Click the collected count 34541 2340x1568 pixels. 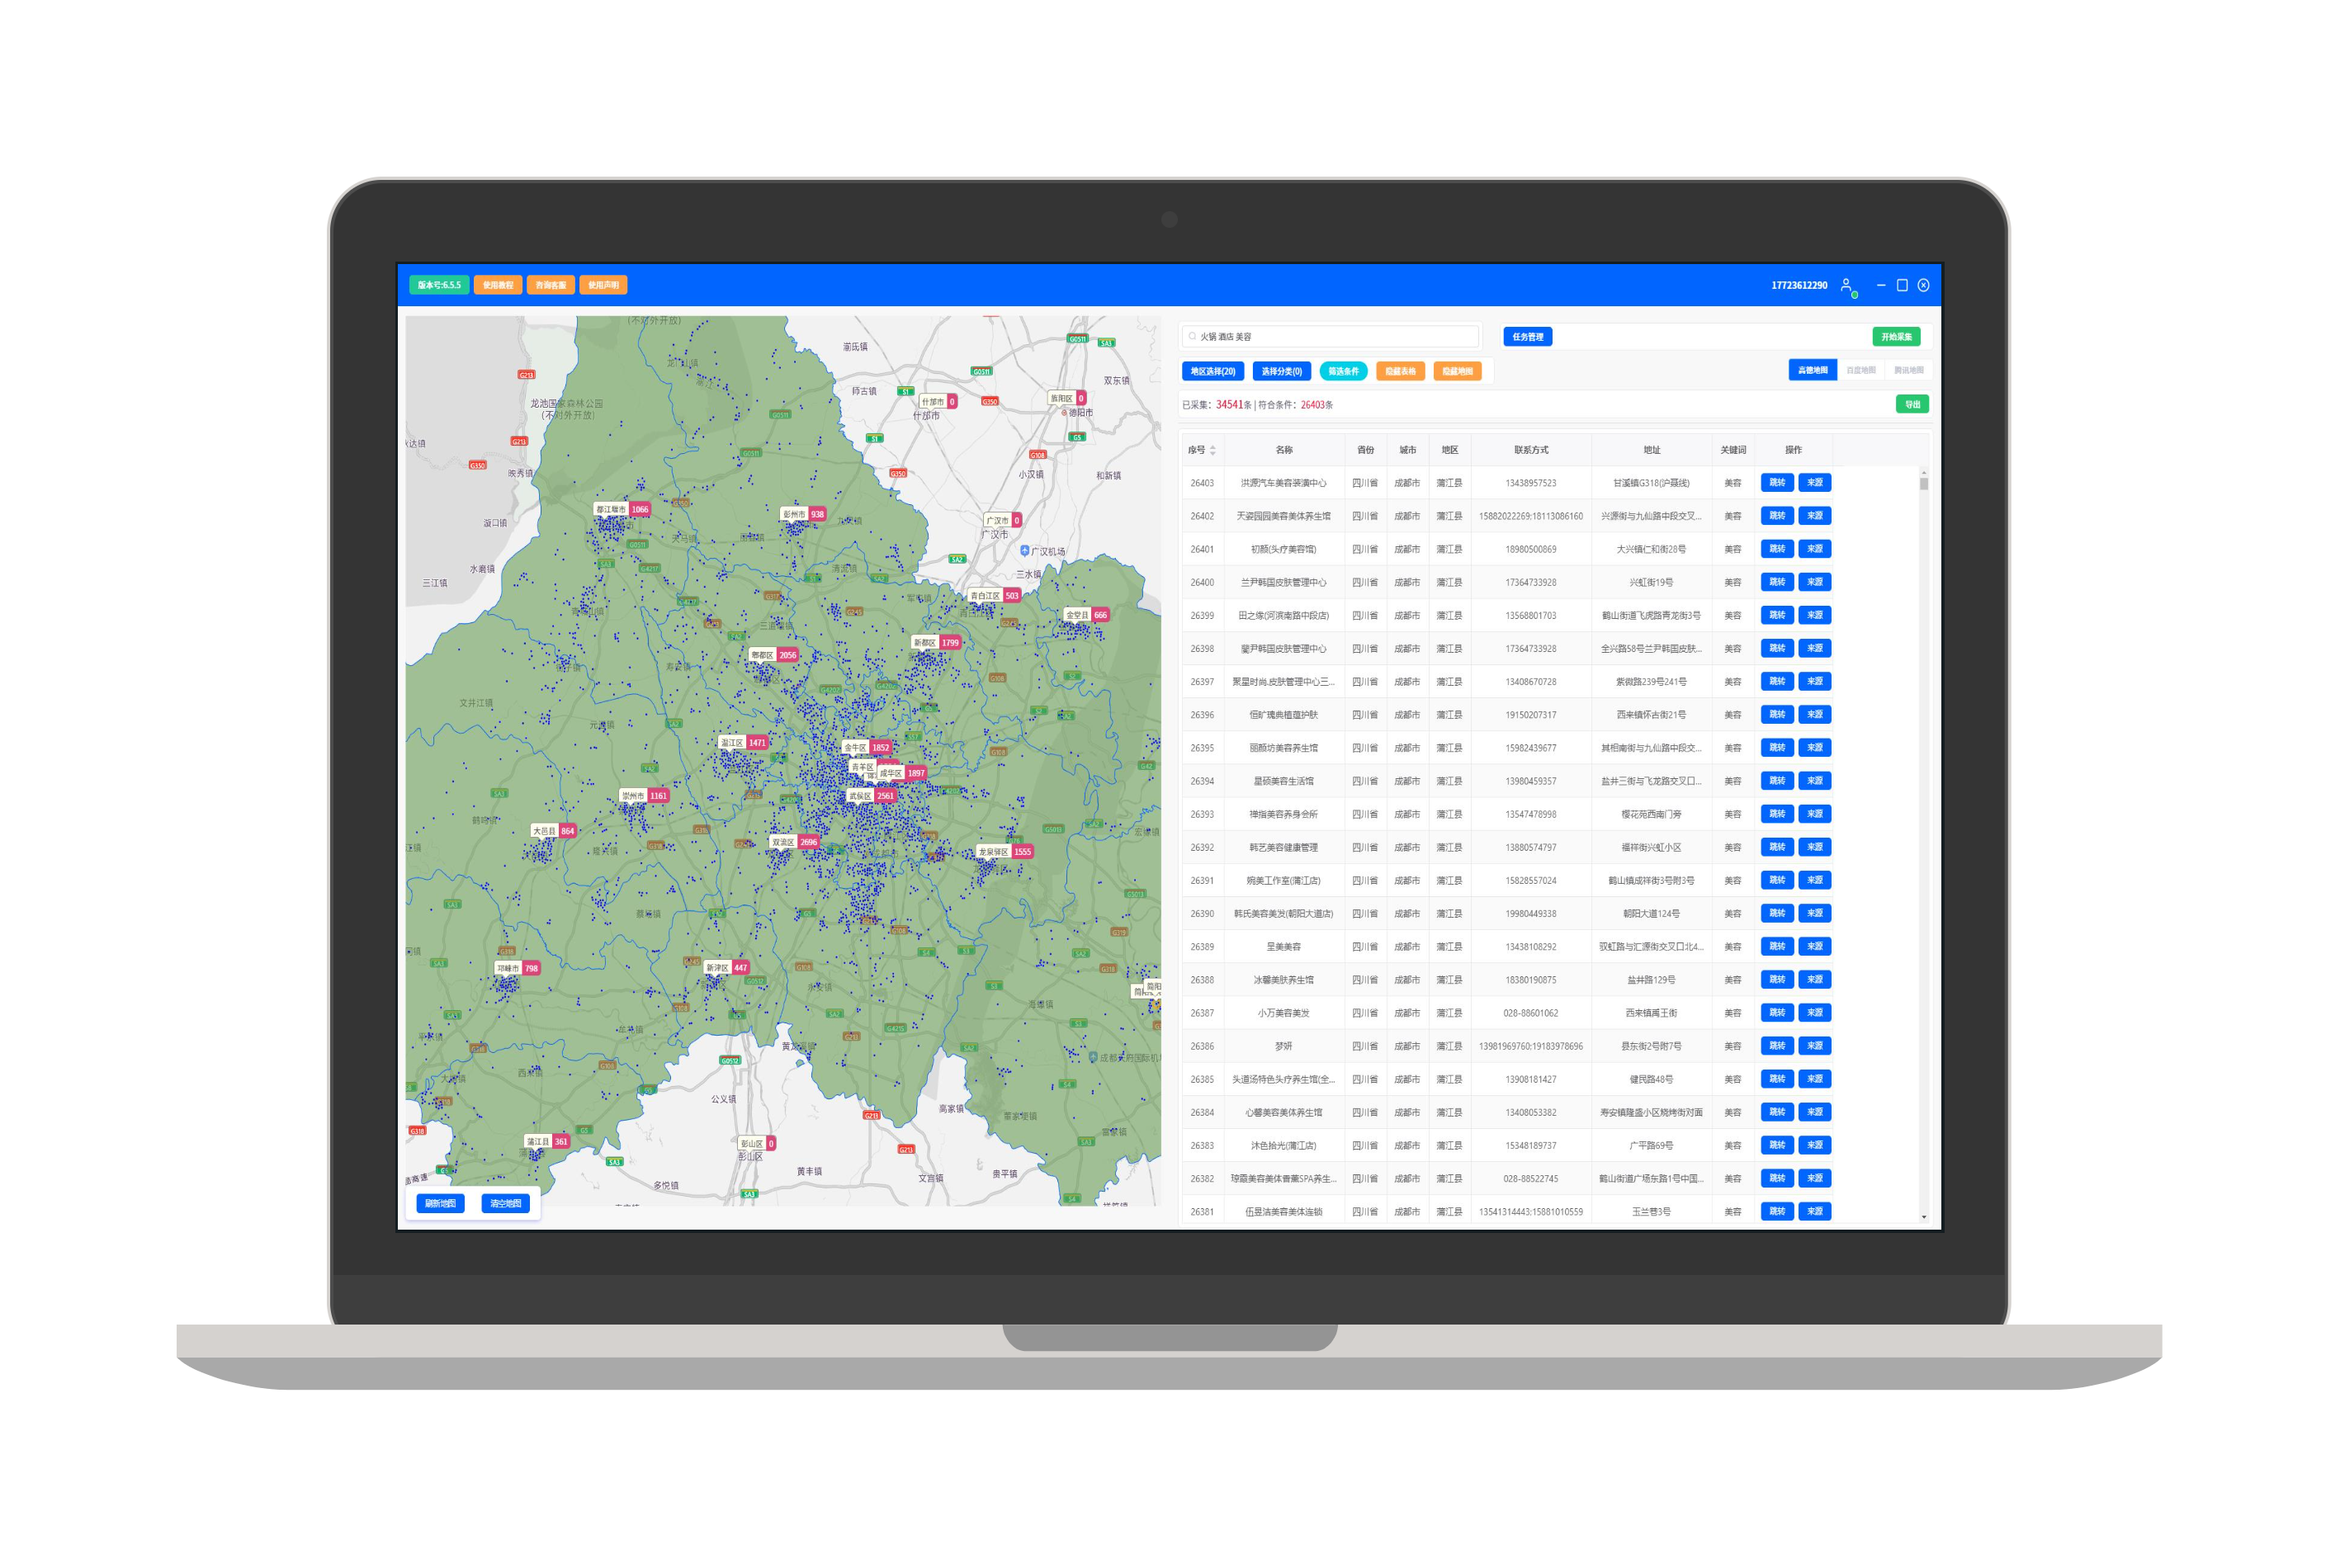coord(1229,405)
